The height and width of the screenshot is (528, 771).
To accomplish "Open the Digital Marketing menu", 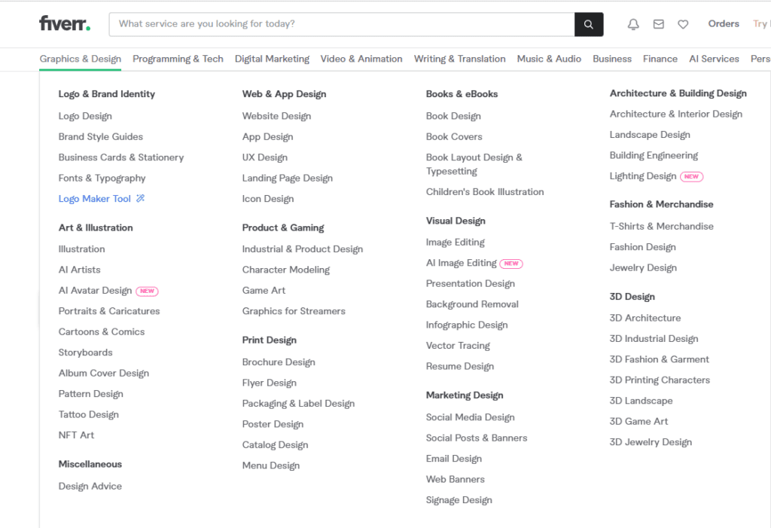I will pos(272,58).
